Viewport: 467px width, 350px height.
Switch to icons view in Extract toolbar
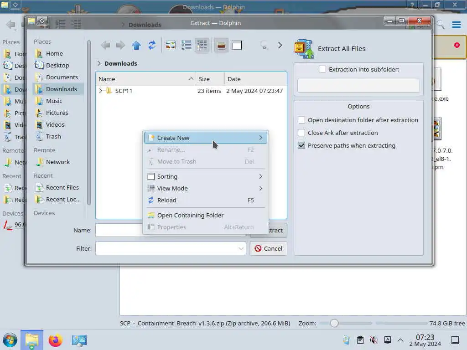click(171, 45)
